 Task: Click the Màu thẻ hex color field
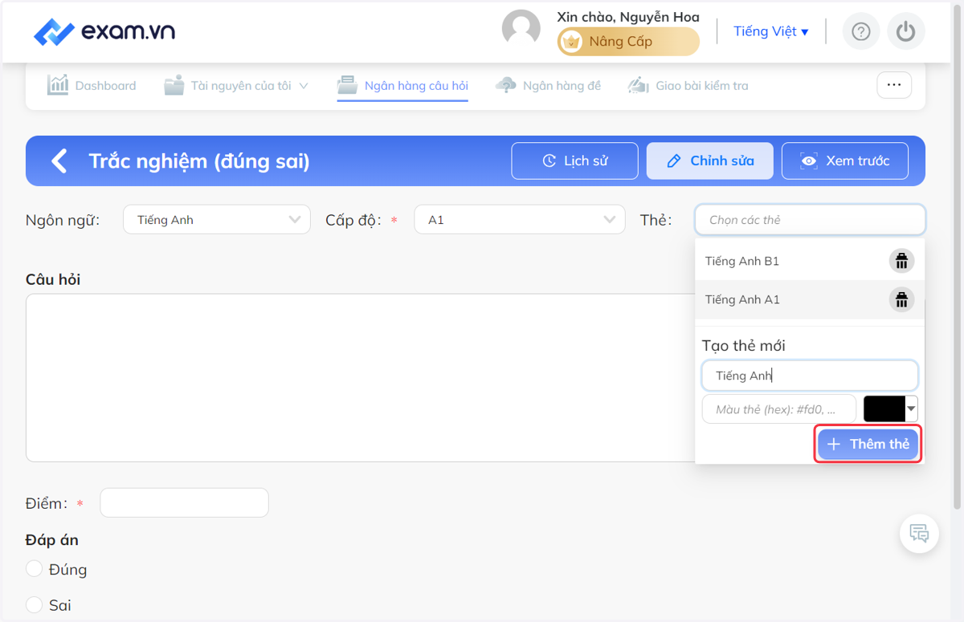click(779, 409)
